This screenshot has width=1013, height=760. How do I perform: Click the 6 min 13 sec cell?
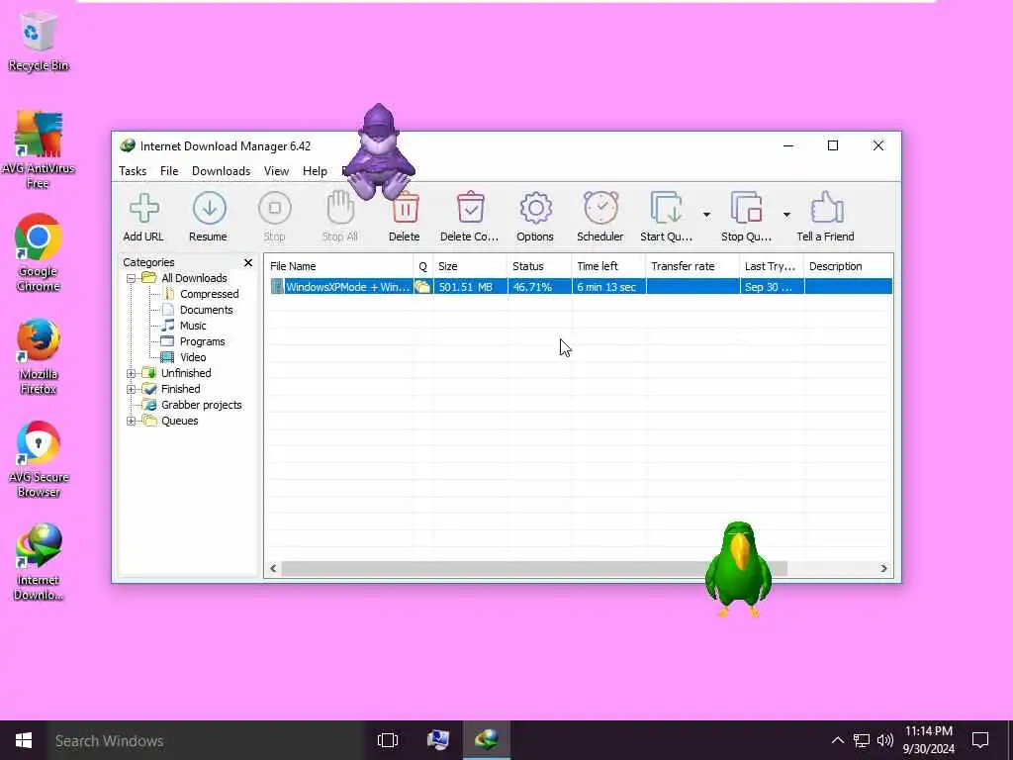point(606,287)
